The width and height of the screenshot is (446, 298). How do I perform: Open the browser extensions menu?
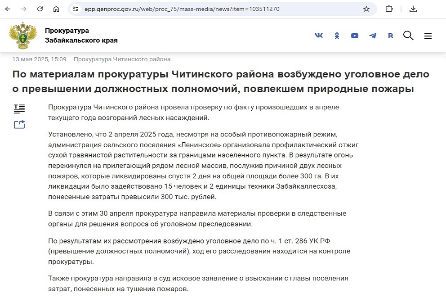[x=389, y=9]
